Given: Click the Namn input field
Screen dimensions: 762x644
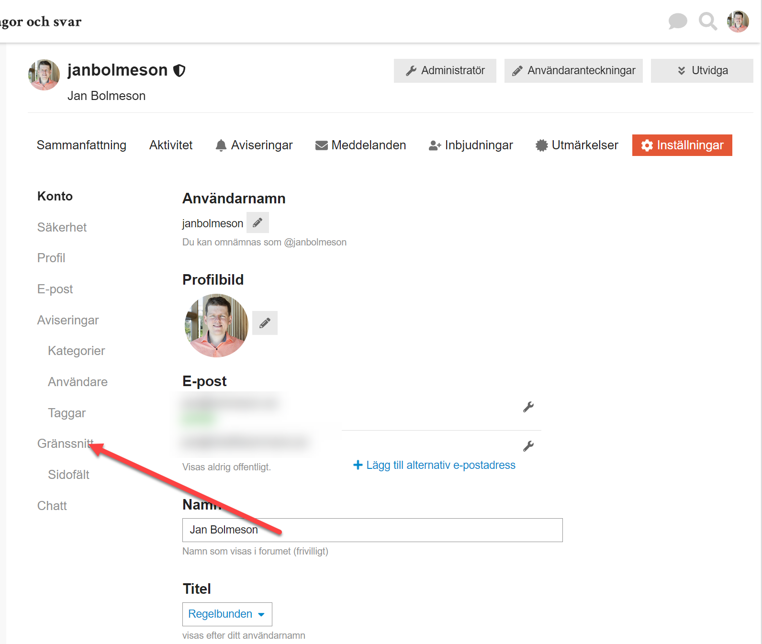Looking at the screenshot, I should tap(372, 530).
